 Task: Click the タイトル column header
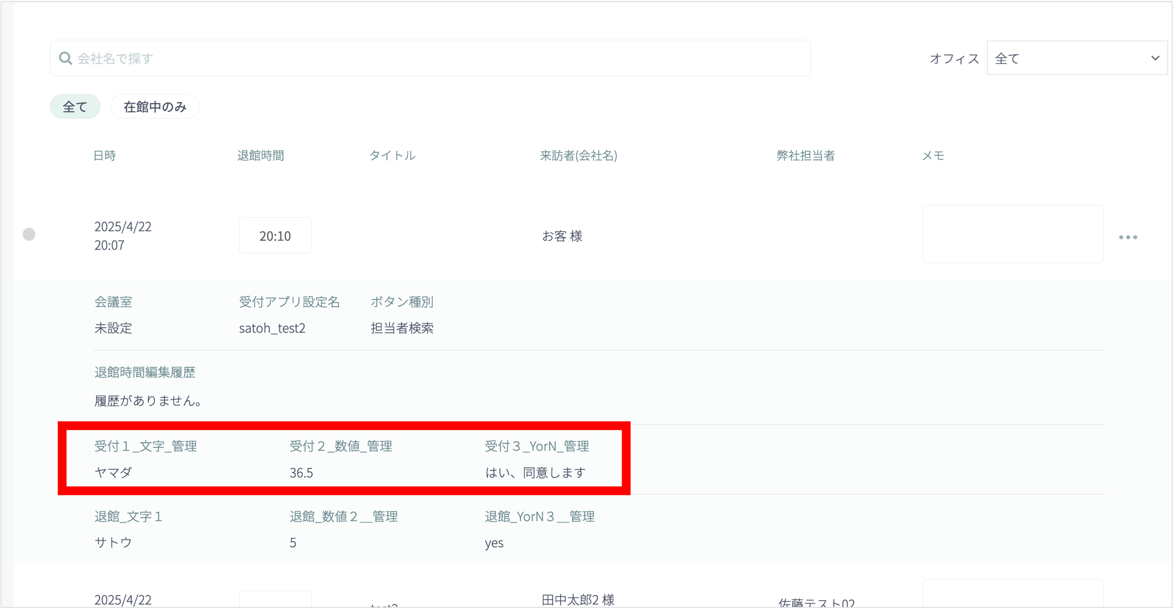tap(393, 156)
